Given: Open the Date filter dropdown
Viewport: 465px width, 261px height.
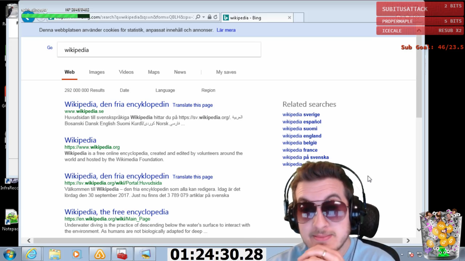Looking at the screenshot, I should point(124,90).
